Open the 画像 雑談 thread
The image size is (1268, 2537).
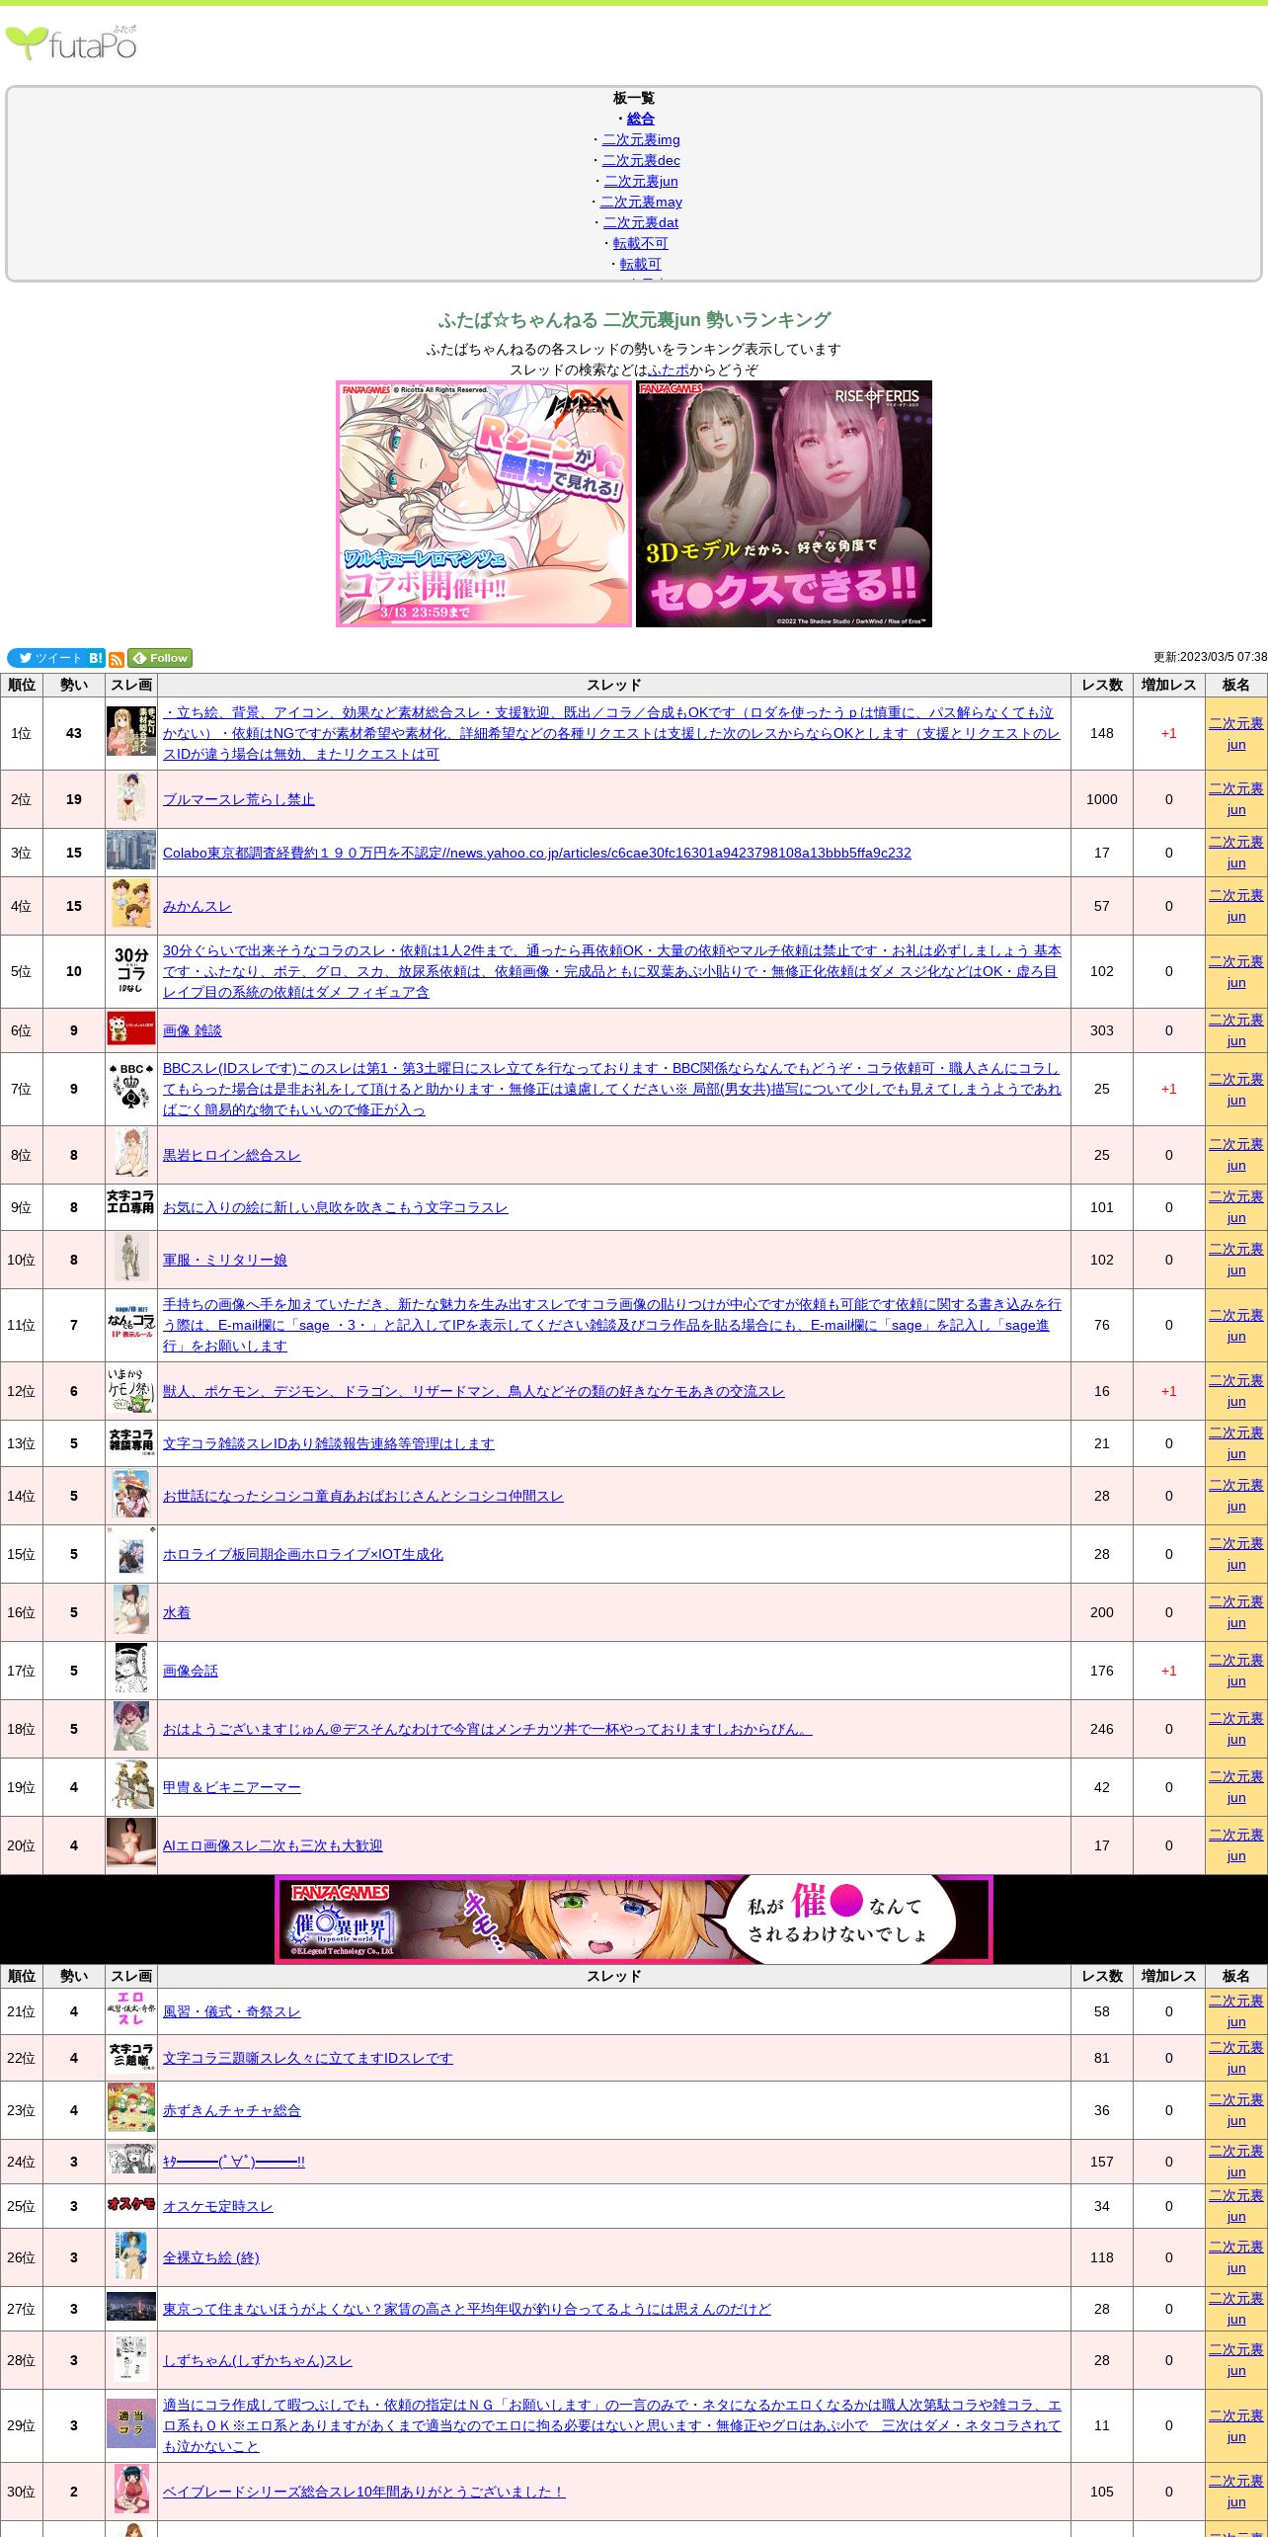point(193,1030)
